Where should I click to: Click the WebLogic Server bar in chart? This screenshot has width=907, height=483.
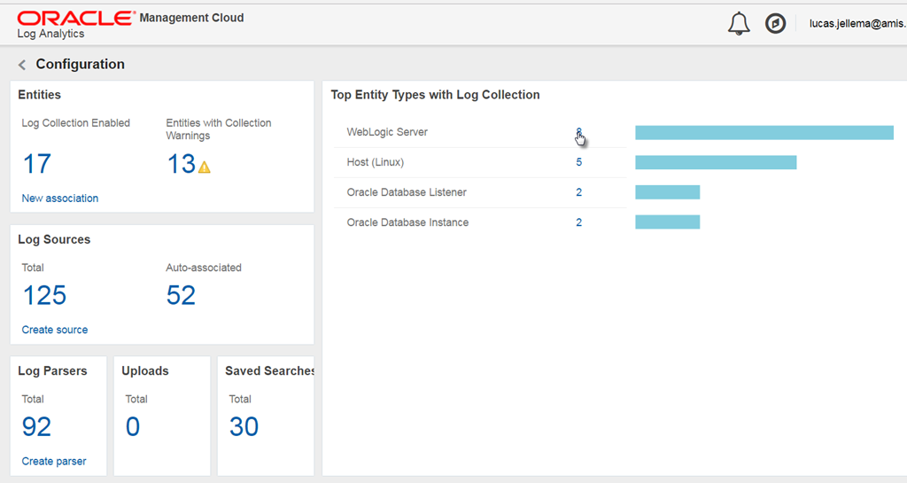[x=764, y=133]
